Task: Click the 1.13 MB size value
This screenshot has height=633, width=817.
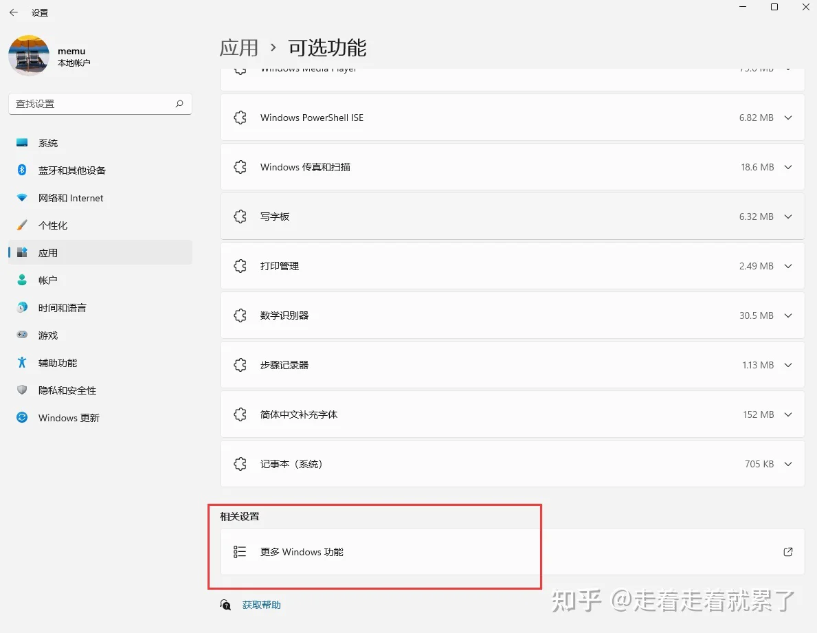Action: pos(758,365)
